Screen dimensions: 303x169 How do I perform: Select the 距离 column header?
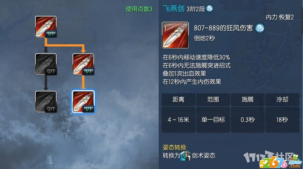178,100
